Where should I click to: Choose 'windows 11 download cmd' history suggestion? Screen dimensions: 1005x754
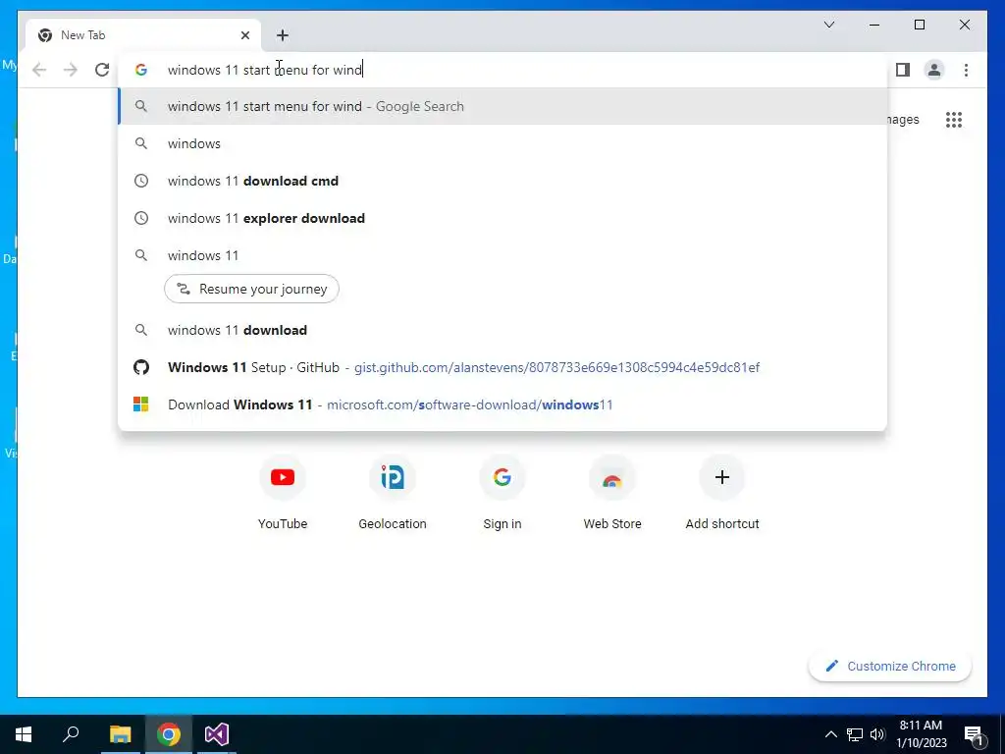[x=503, y=181]
